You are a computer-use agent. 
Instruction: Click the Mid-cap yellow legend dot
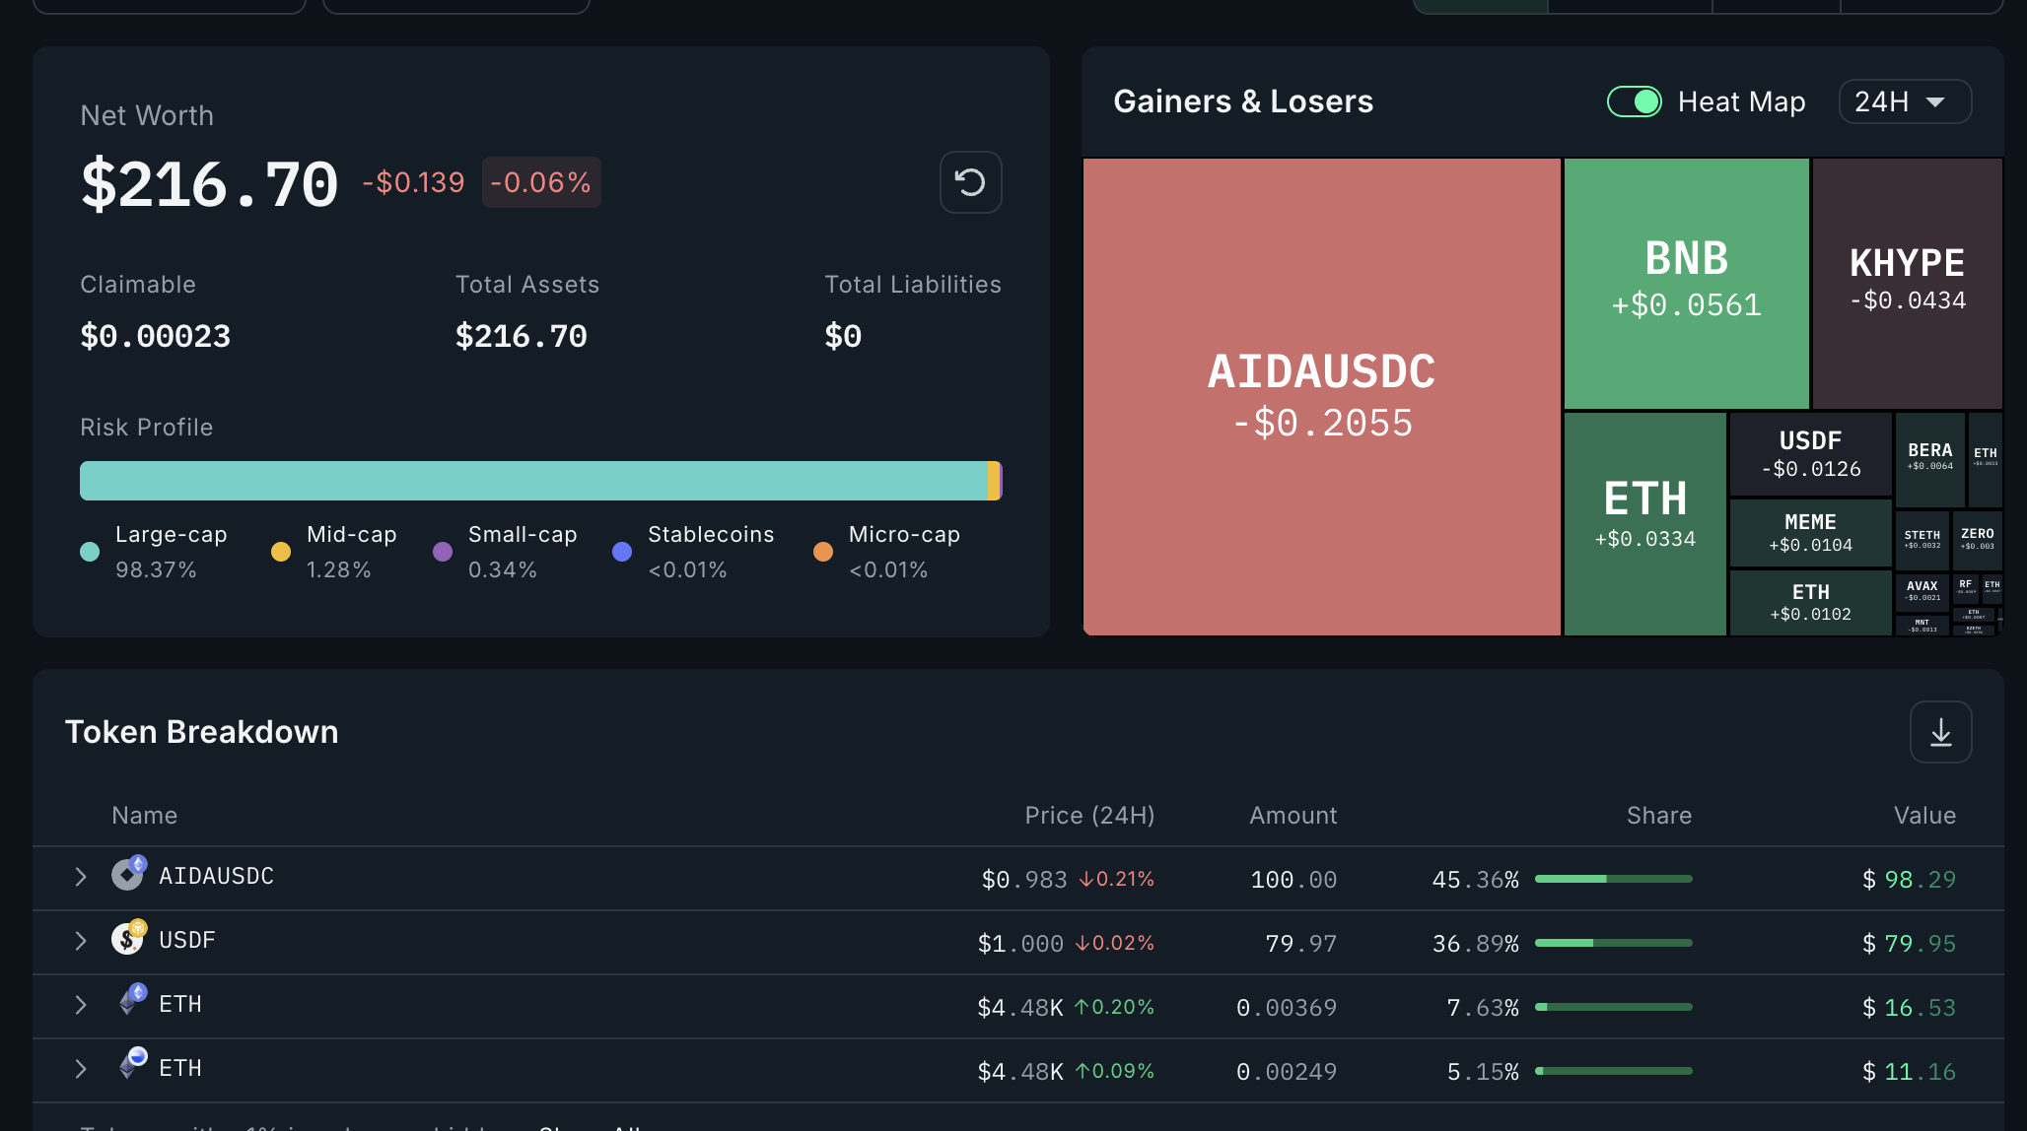(x=281, y=552)
